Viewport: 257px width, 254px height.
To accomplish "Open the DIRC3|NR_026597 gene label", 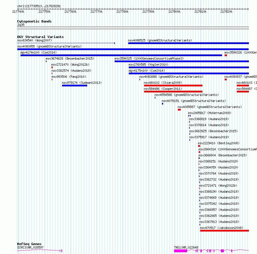I will coord(30,247).
